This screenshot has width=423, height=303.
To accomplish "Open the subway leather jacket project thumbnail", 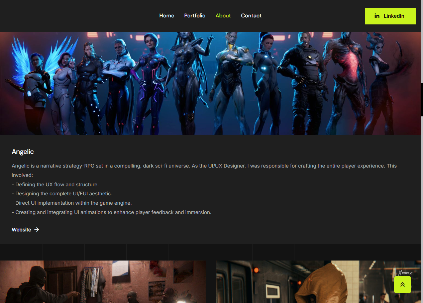I will (x=318, y=282).
